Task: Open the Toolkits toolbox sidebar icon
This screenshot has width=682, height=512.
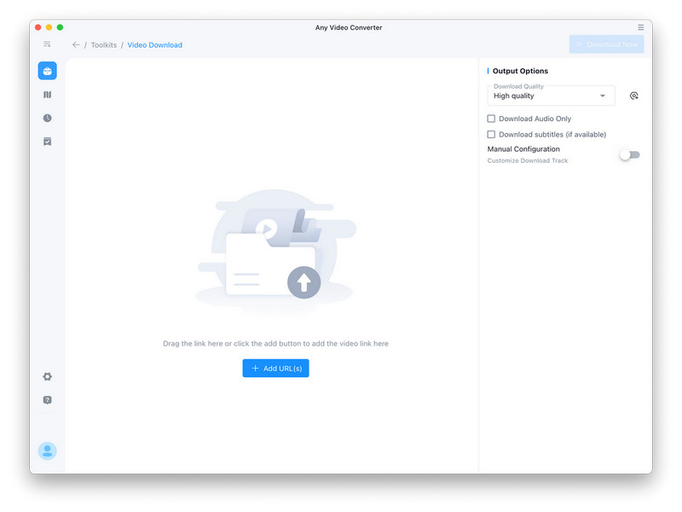Action: (x=48, y=71)
